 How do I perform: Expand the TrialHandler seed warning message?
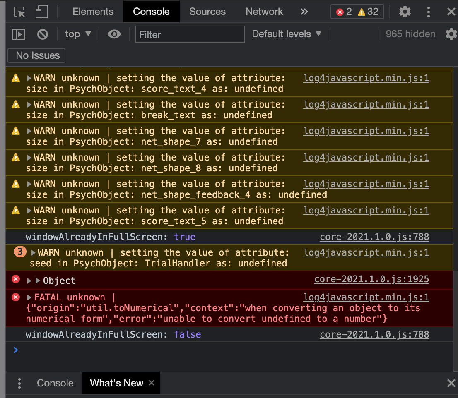(x=33, y=253)
